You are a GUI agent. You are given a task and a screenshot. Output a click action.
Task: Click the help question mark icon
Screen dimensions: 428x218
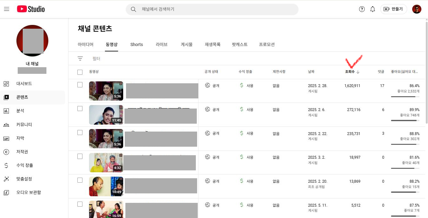pos(362,9)
